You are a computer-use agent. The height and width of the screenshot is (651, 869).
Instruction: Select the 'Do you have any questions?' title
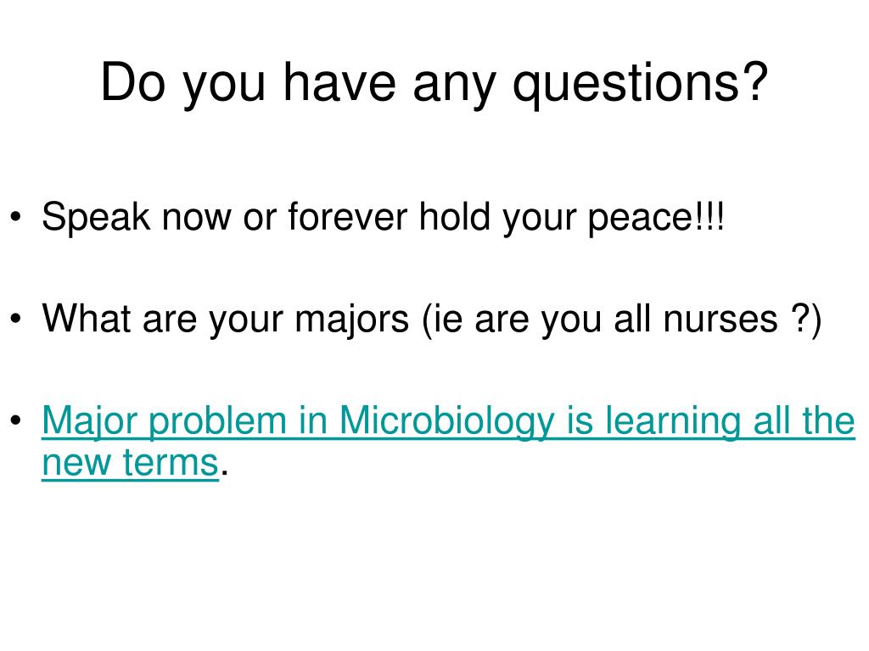[434, 82]
